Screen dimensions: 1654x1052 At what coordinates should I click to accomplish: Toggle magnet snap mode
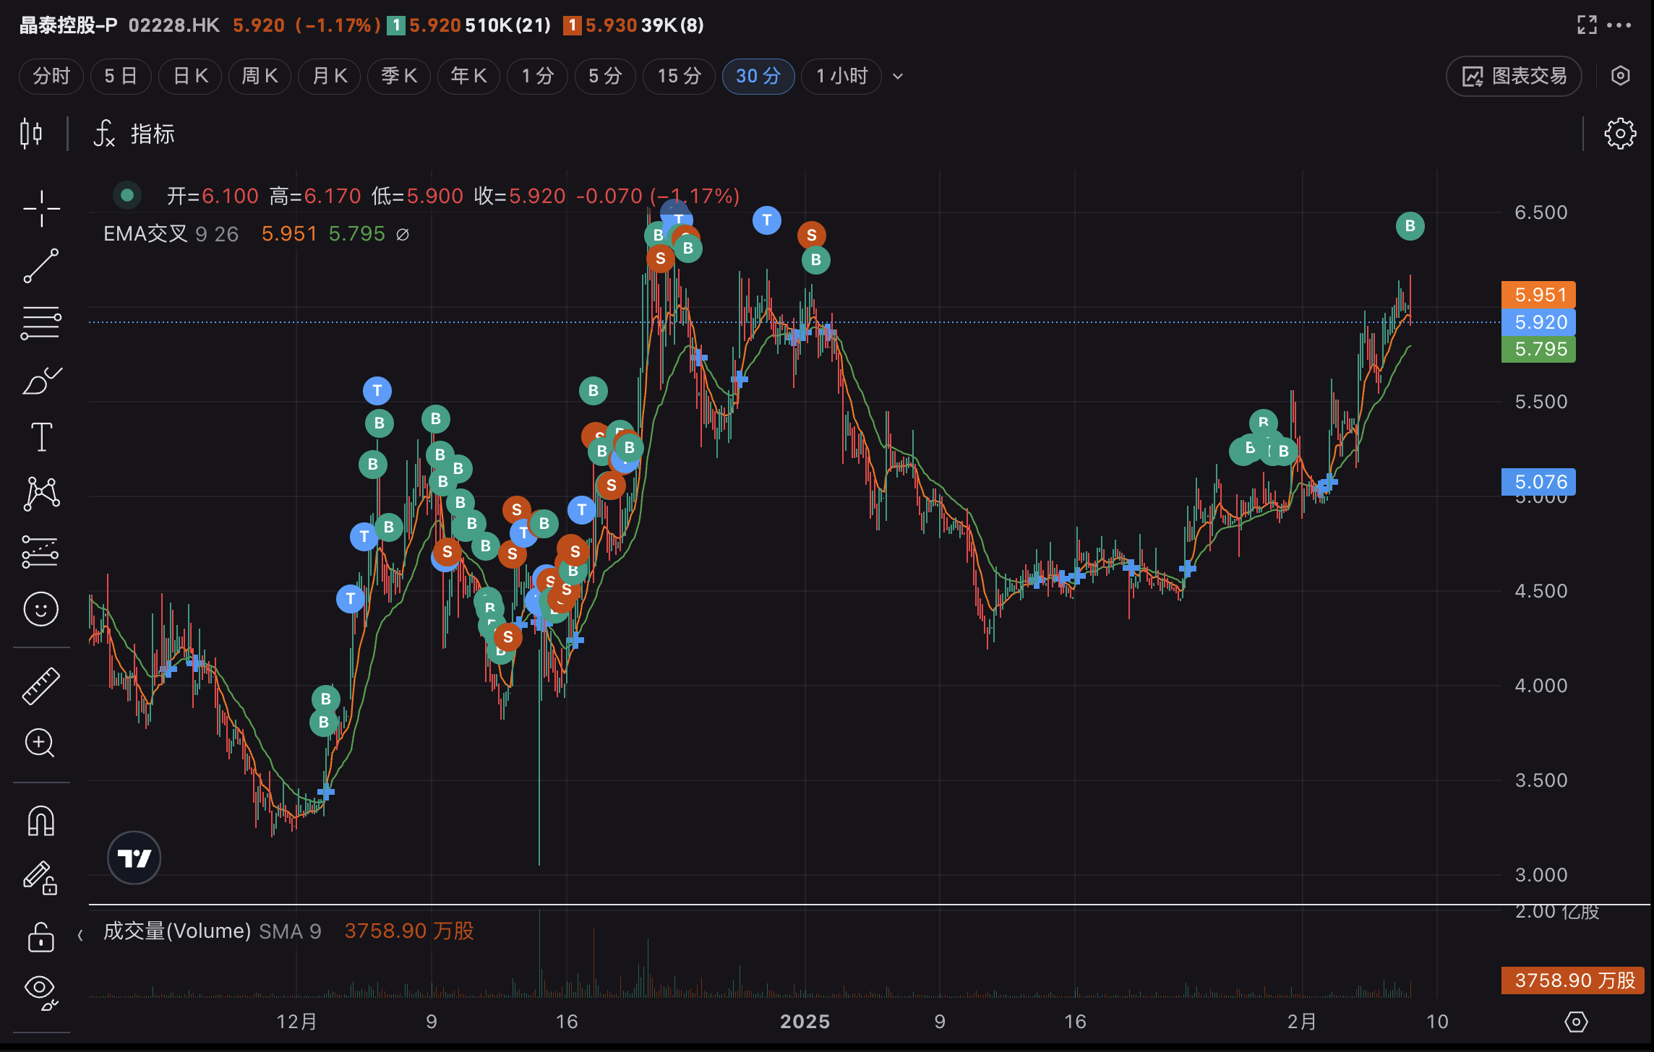41,822
